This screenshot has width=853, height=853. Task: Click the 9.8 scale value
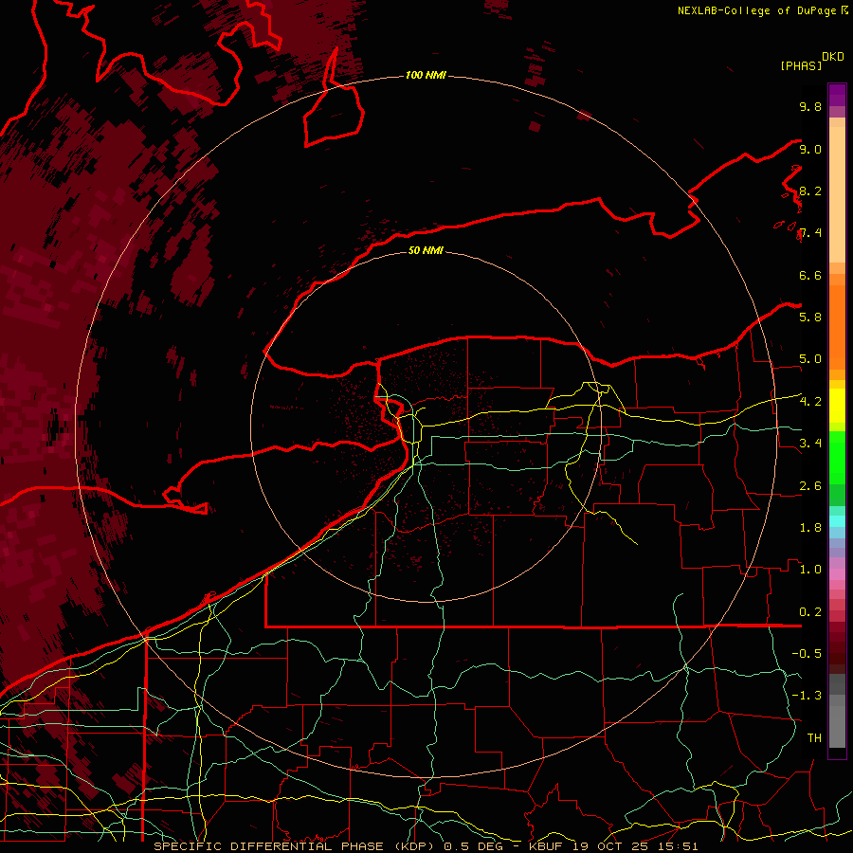tap(810, 106)
